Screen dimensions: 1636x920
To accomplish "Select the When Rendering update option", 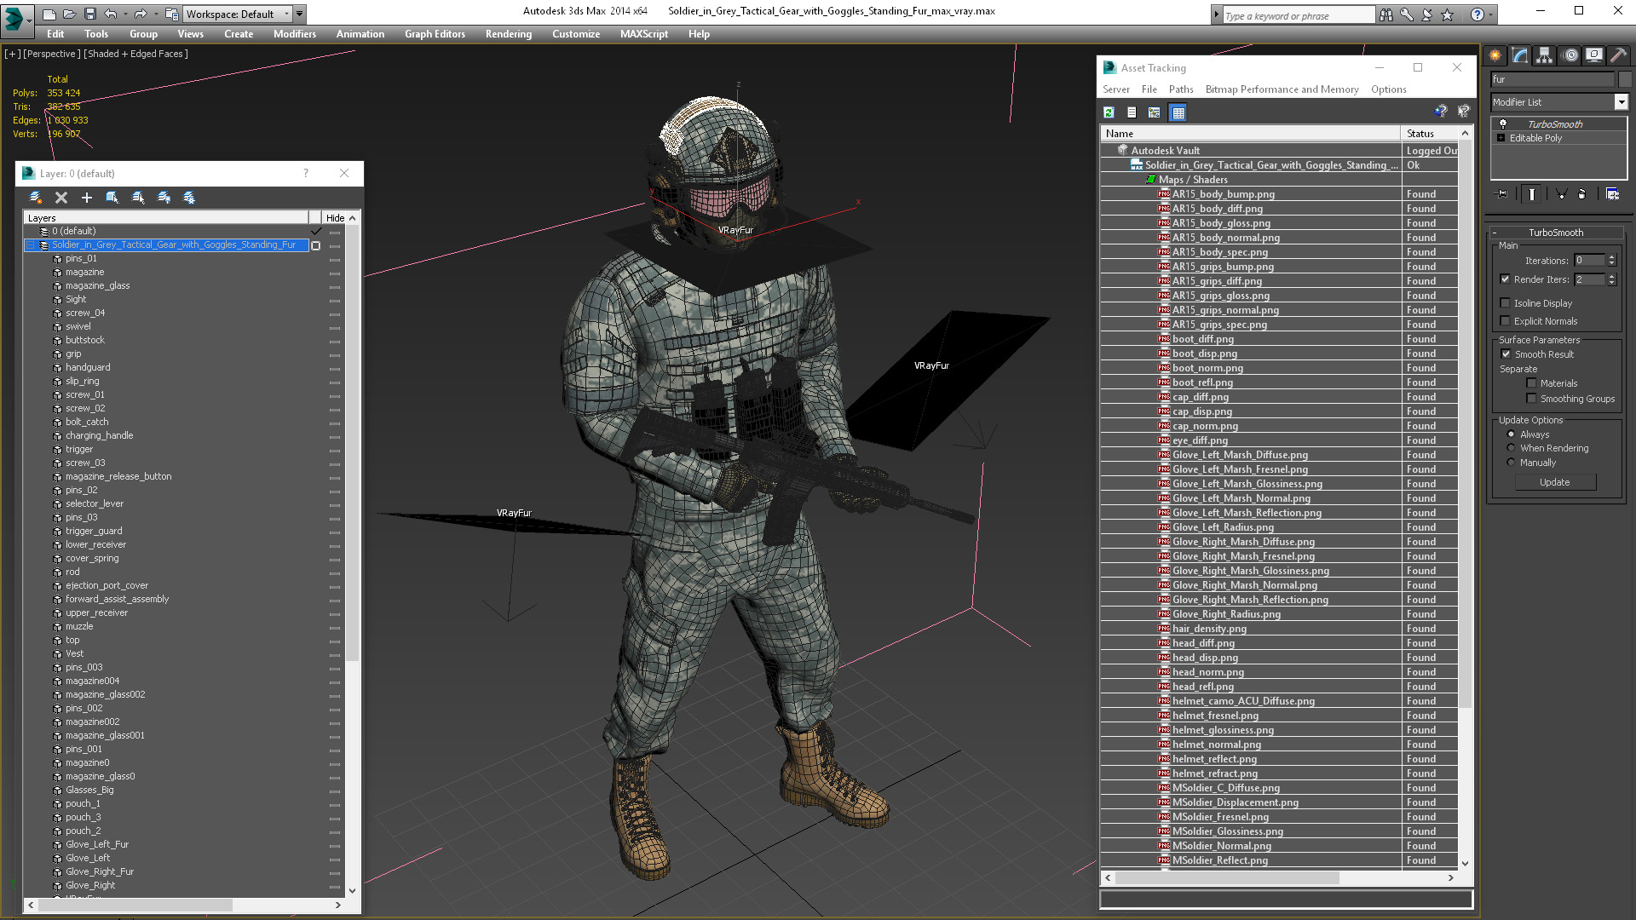I will (1511, 448).
